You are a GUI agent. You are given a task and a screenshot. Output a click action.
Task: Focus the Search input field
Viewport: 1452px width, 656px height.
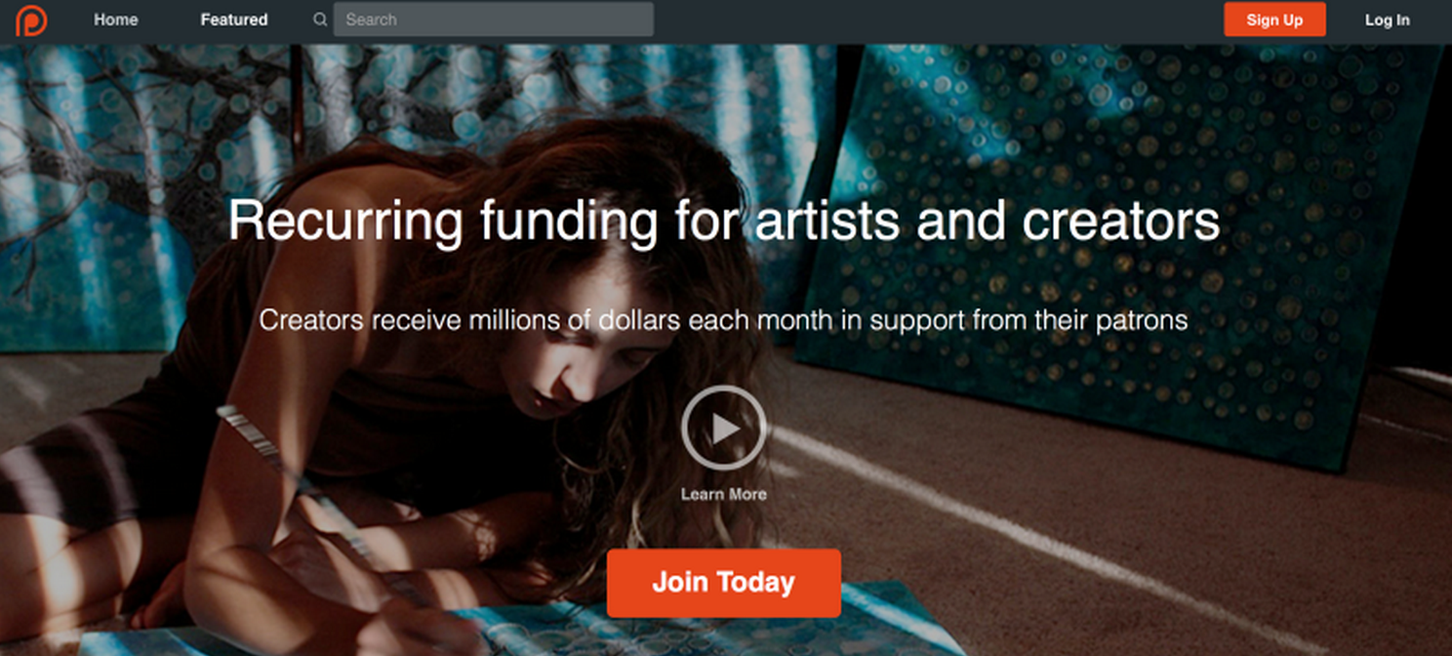pyautogui.click(x=494, y=20)
